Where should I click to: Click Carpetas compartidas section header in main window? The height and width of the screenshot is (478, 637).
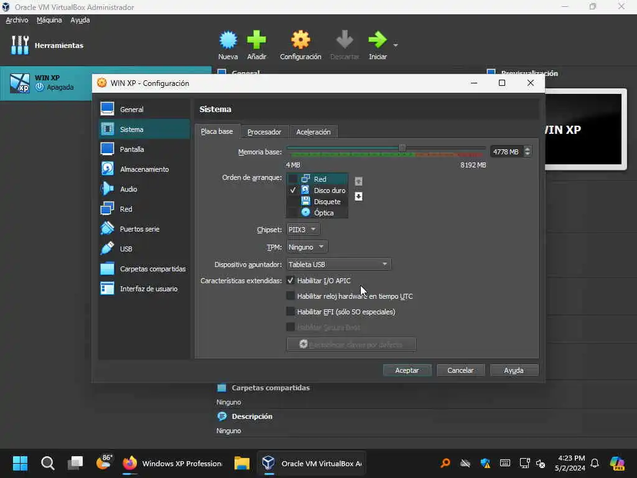coord(270,388)
